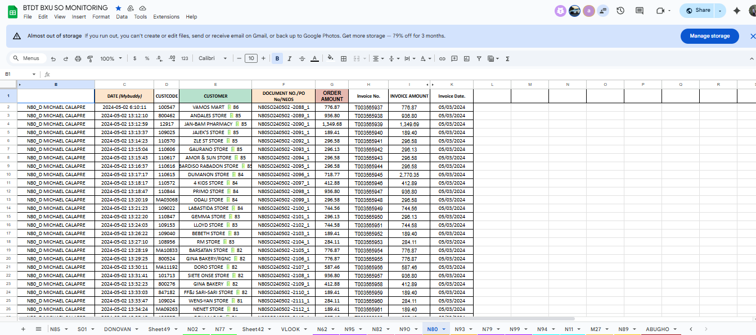756x335 pixels.
Task: Open the text color picker
Action: coord(314,58)
